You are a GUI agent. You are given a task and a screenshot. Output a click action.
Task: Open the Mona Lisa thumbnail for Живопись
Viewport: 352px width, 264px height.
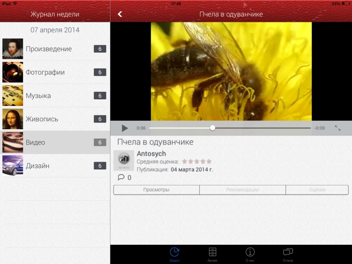[x=13, y=119]
